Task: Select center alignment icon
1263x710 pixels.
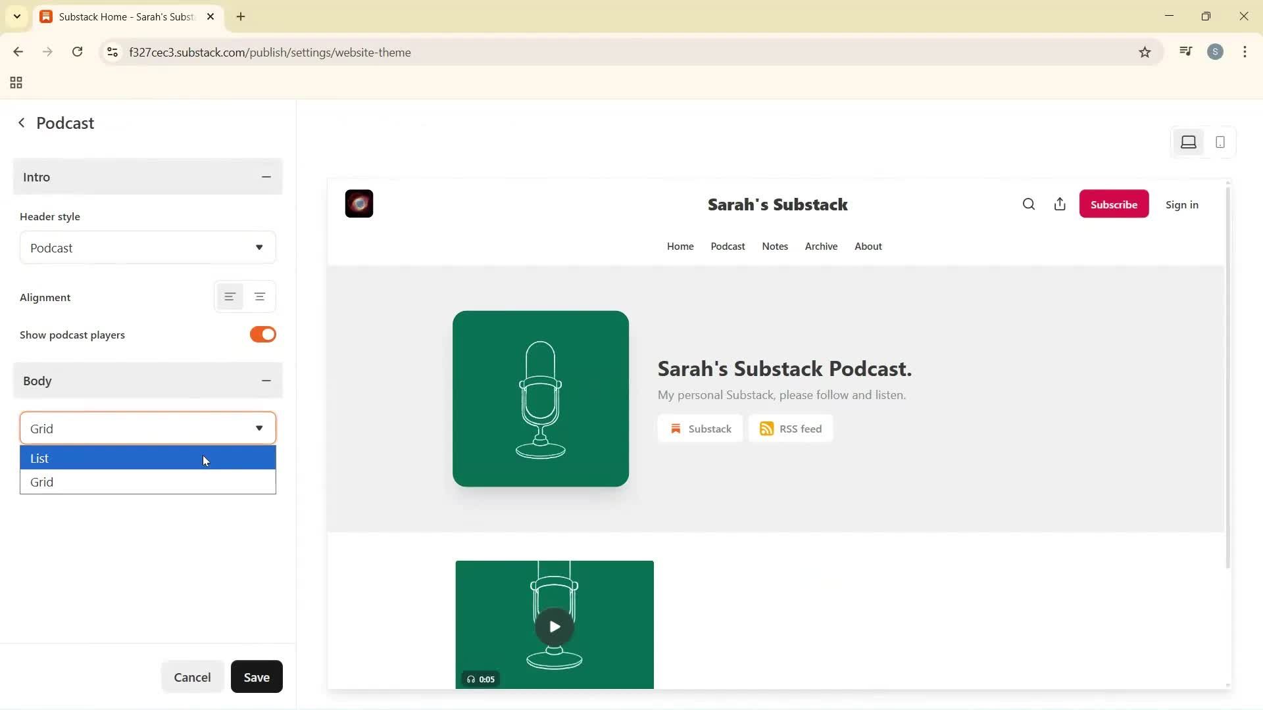Action: [x=260, y=297]
